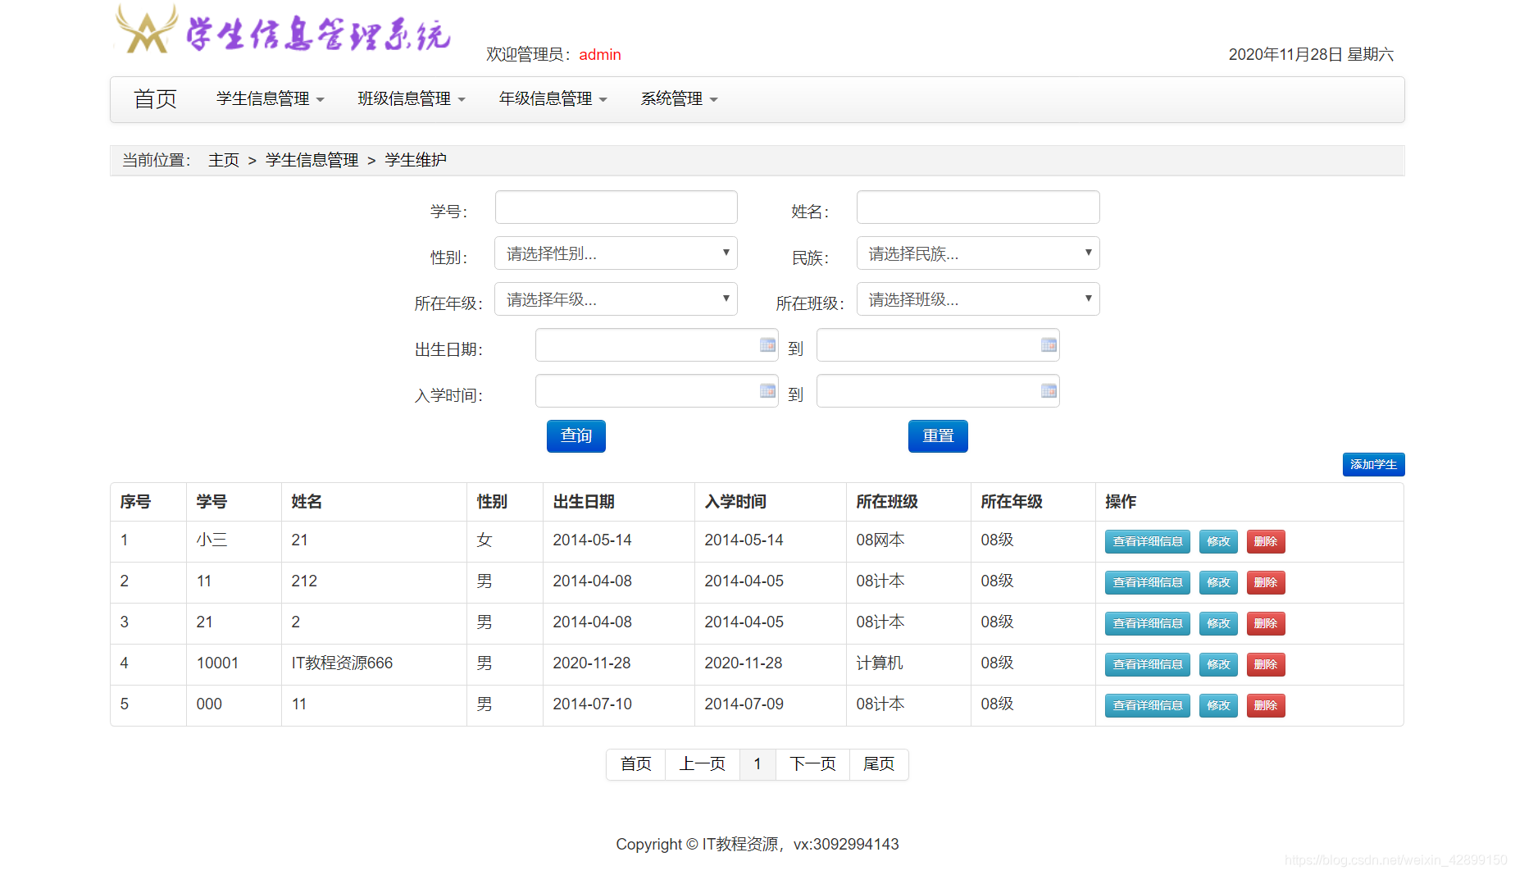Image resolution: width=1515 pixels, height=875 pixels.
Task: Click 修改 in row 3
Action: pos(1218,623)
